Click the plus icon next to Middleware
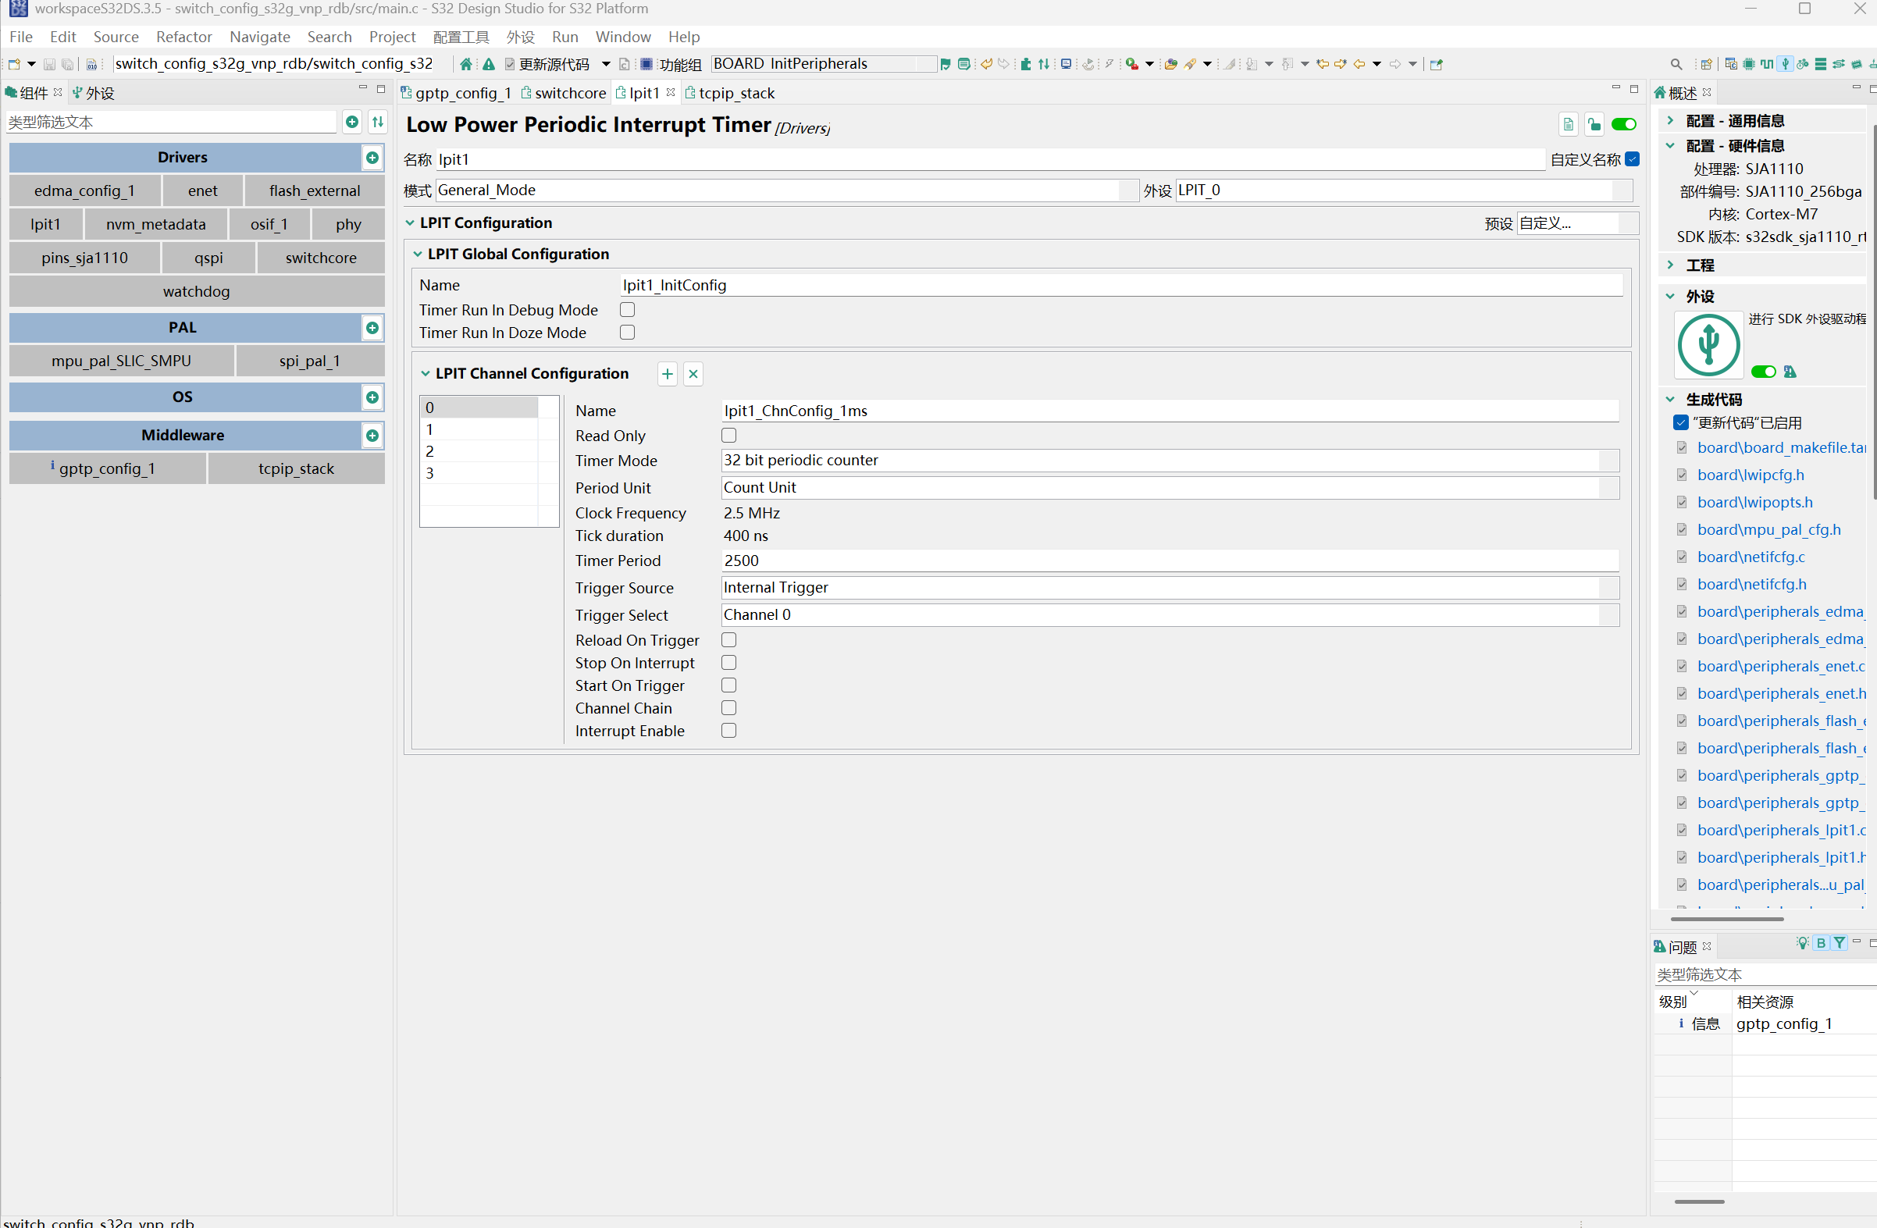This screenshot has height=1228, width=1877. pos(372,436)
